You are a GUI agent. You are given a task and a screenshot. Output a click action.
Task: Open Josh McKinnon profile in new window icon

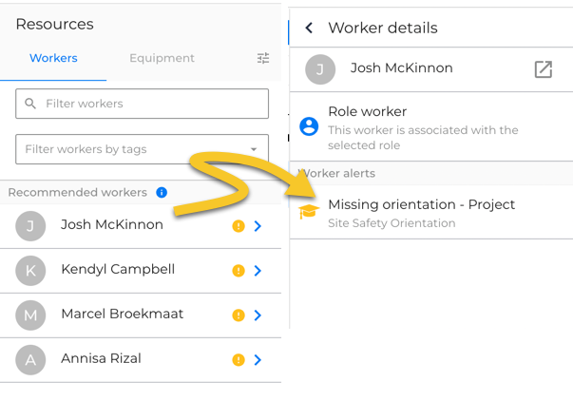(x=543, y=69)
